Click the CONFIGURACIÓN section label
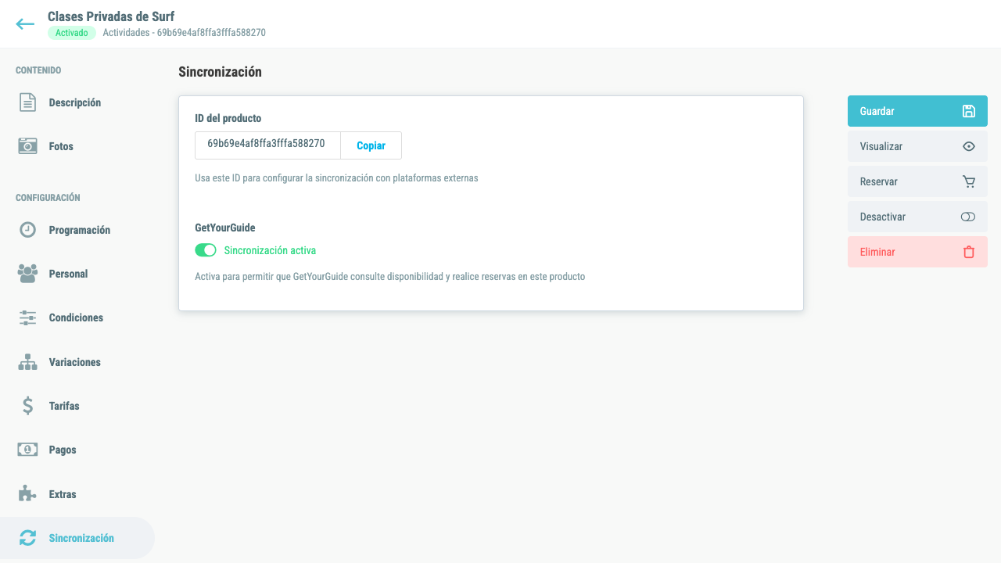 point(48,198)
